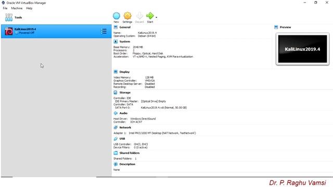The height and width of the screenshot is (187, 333).
Task: Minimize the VirtualBox Manager window
Action: pyautogui.click(x=305, y=3)
